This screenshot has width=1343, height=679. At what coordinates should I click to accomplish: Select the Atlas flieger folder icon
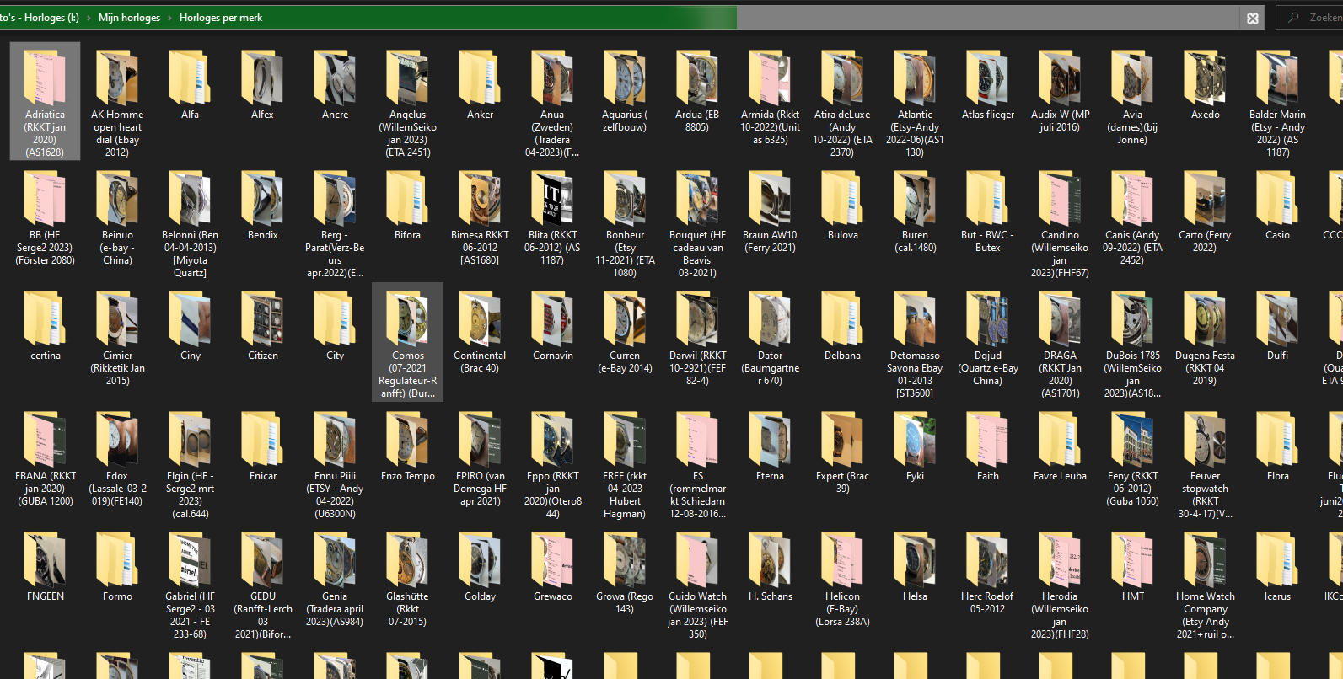987,78
